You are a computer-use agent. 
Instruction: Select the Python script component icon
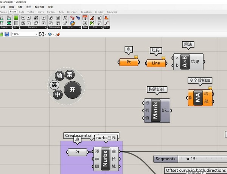pyautogui.click(x=72, y=23)
